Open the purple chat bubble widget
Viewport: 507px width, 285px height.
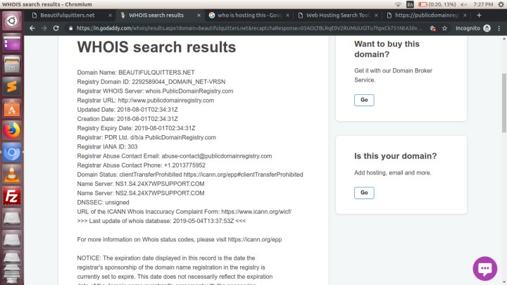484,268
